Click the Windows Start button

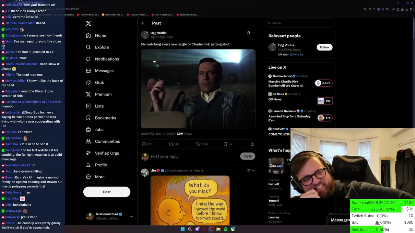pos(183,229)
